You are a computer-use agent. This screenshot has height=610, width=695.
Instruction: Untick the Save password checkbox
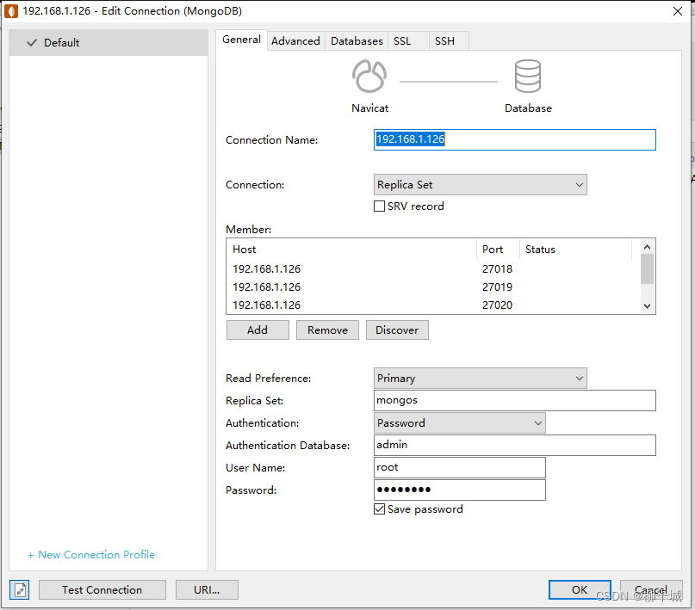point(380,509)
